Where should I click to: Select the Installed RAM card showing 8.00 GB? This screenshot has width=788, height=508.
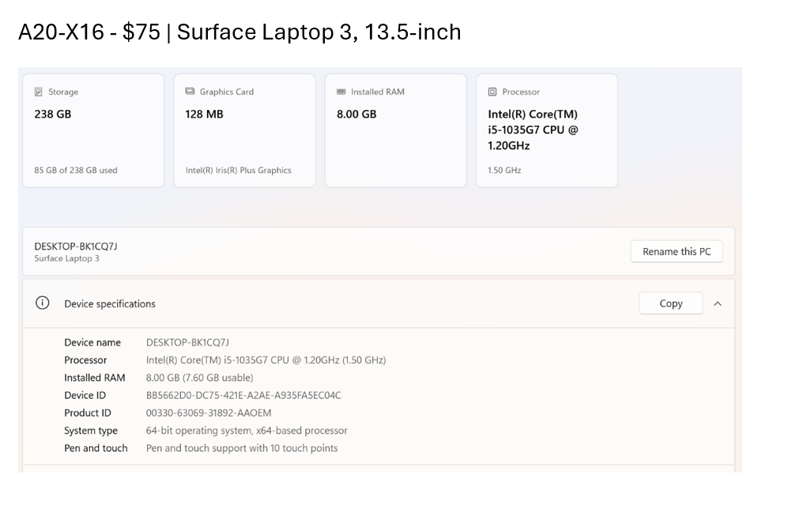[x=394, y=130]
